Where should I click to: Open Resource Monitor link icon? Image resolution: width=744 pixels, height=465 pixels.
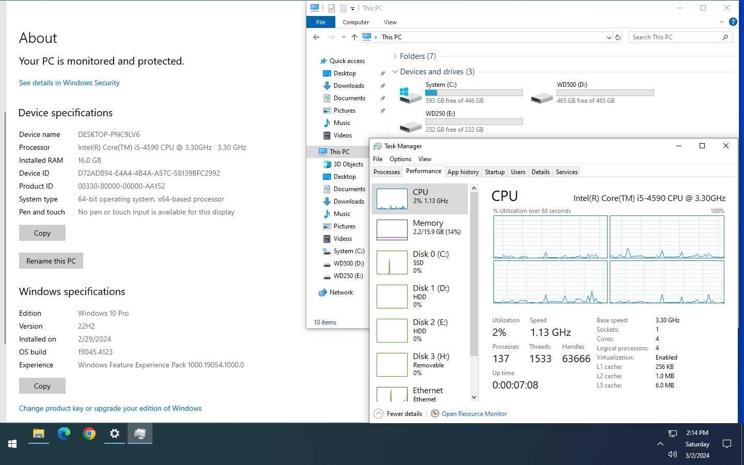coord(435,413)
